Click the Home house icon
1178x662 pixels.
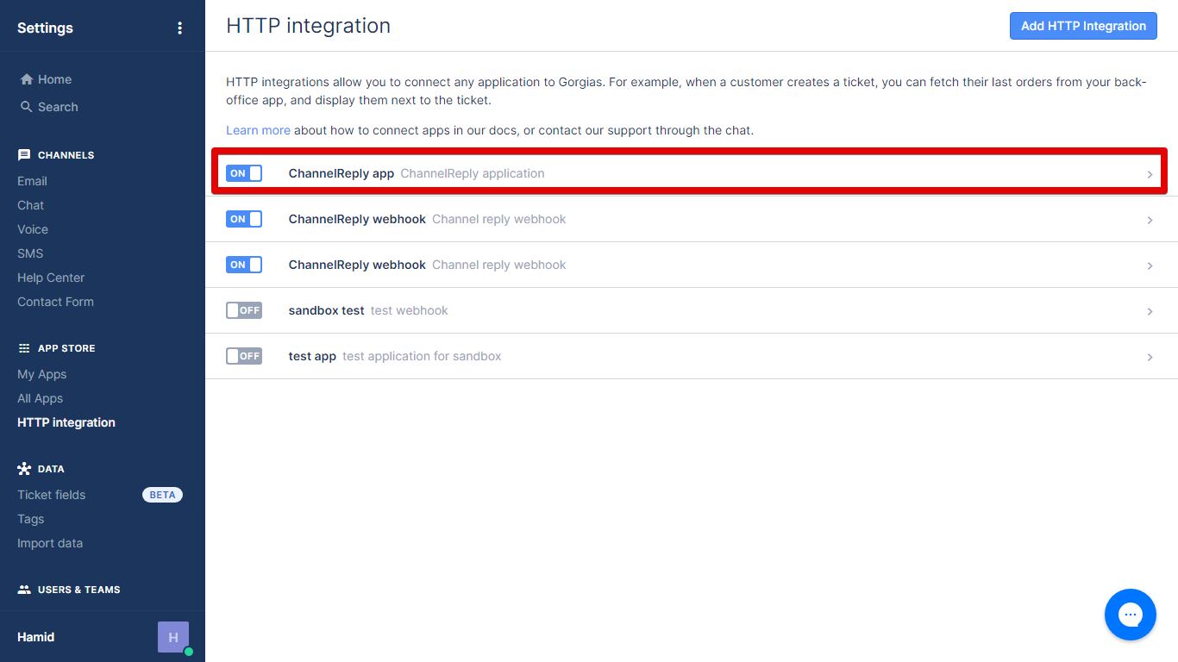[27, 79]
